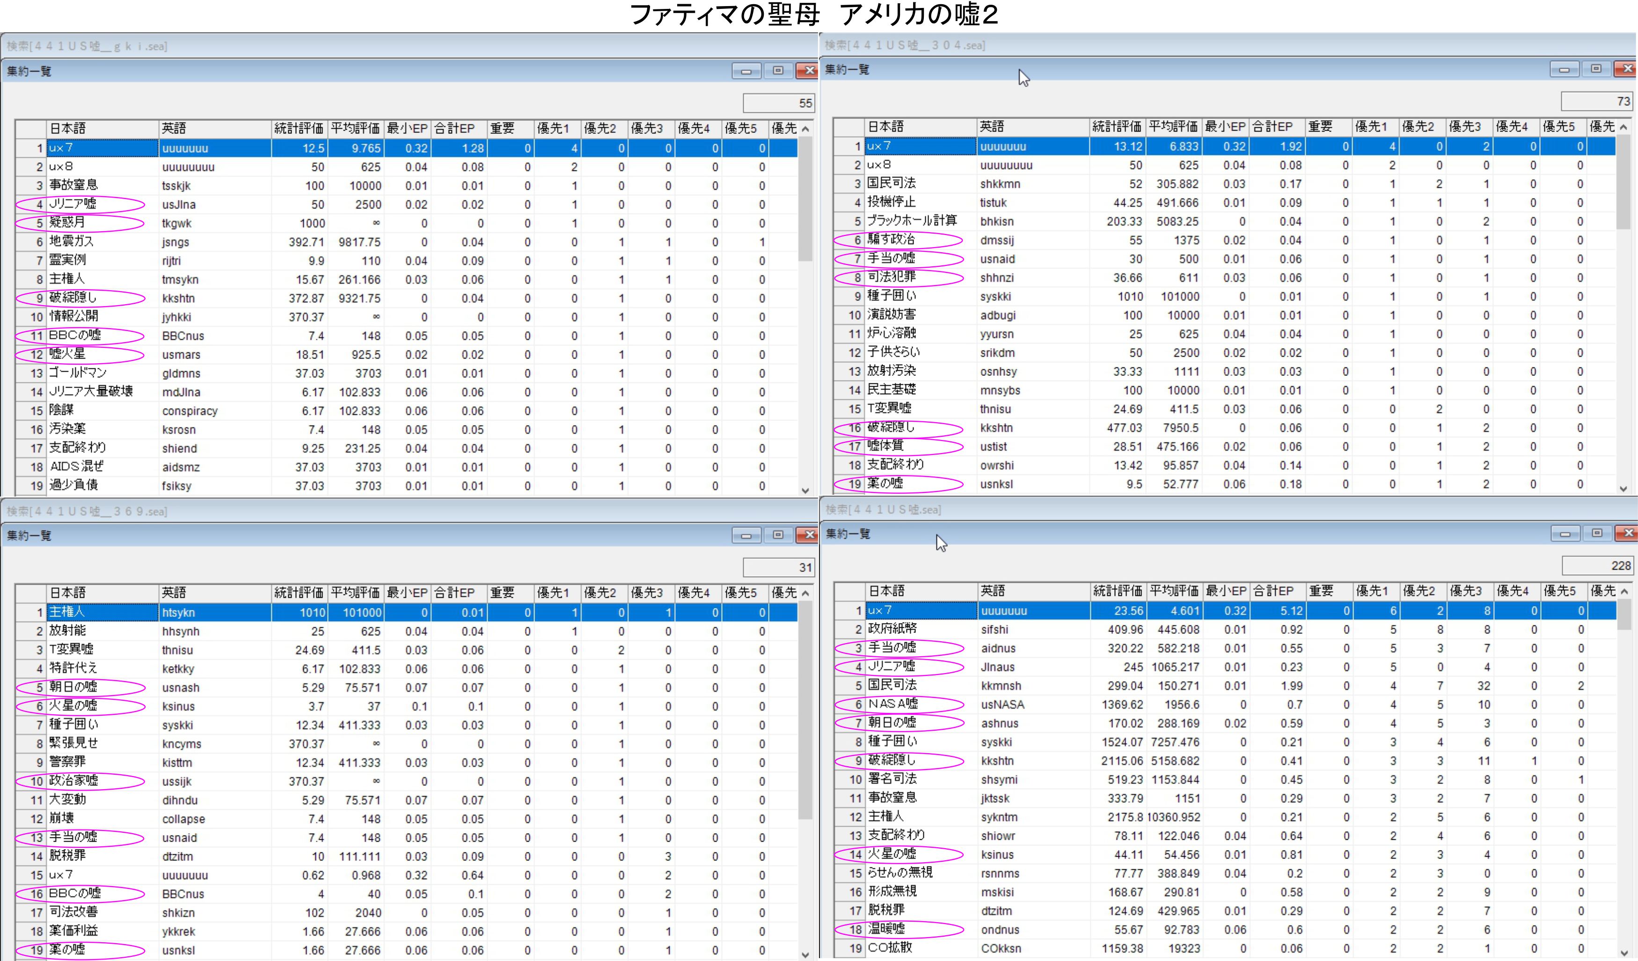Maximize the 集約一覧 window showing count 228
The height and width of the screenshot is (961, 1638).
click(1596, 533)
